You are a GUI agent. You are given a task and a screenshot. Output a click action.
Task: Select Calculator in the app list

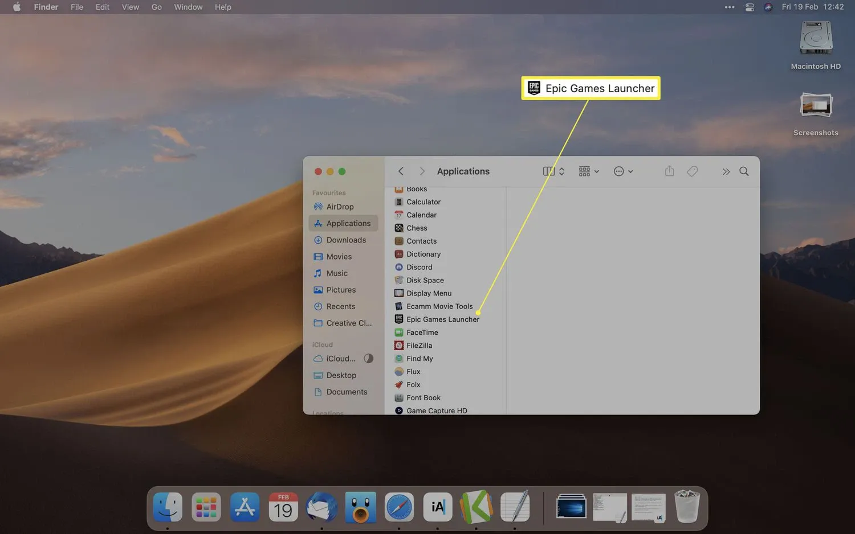click(x=418, y=202)
